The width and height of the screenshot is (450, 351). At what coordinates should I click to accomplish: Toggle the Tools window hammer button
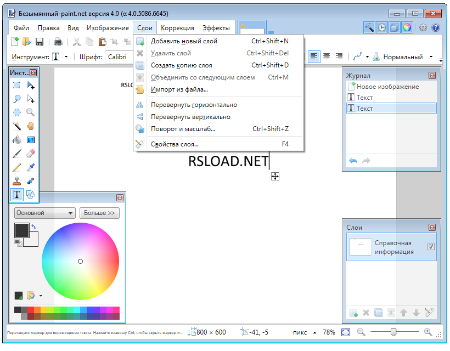(x=369, y=27)
